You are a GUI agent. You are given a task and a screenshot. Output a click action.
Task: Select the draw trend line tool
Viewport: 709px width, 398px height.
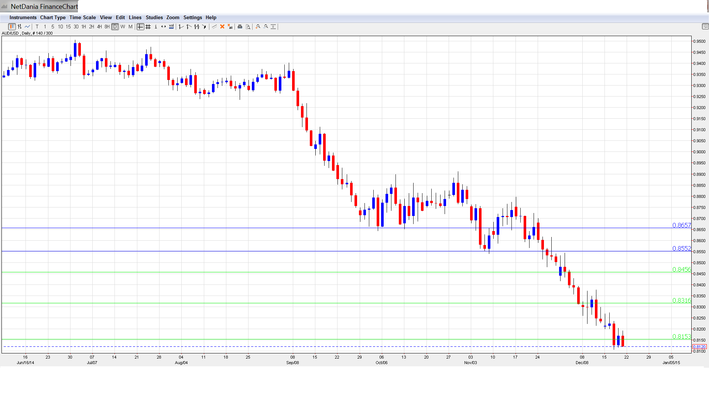[214, 27]
